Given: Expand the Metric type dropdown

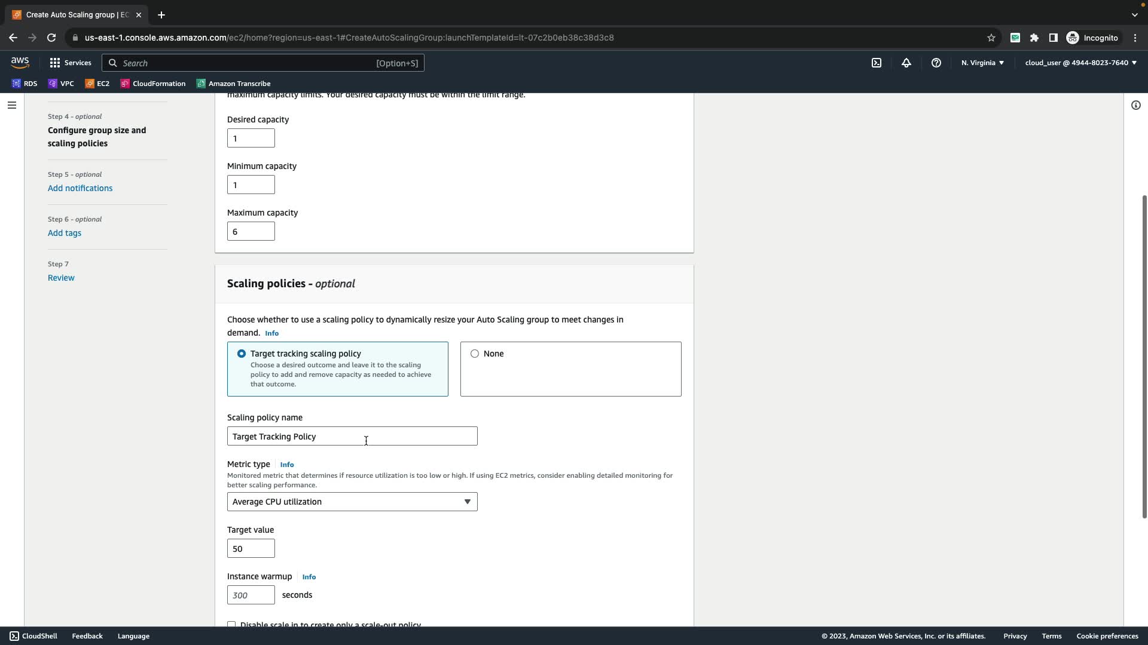Looking at the screenshot, I should click(352, 502).
